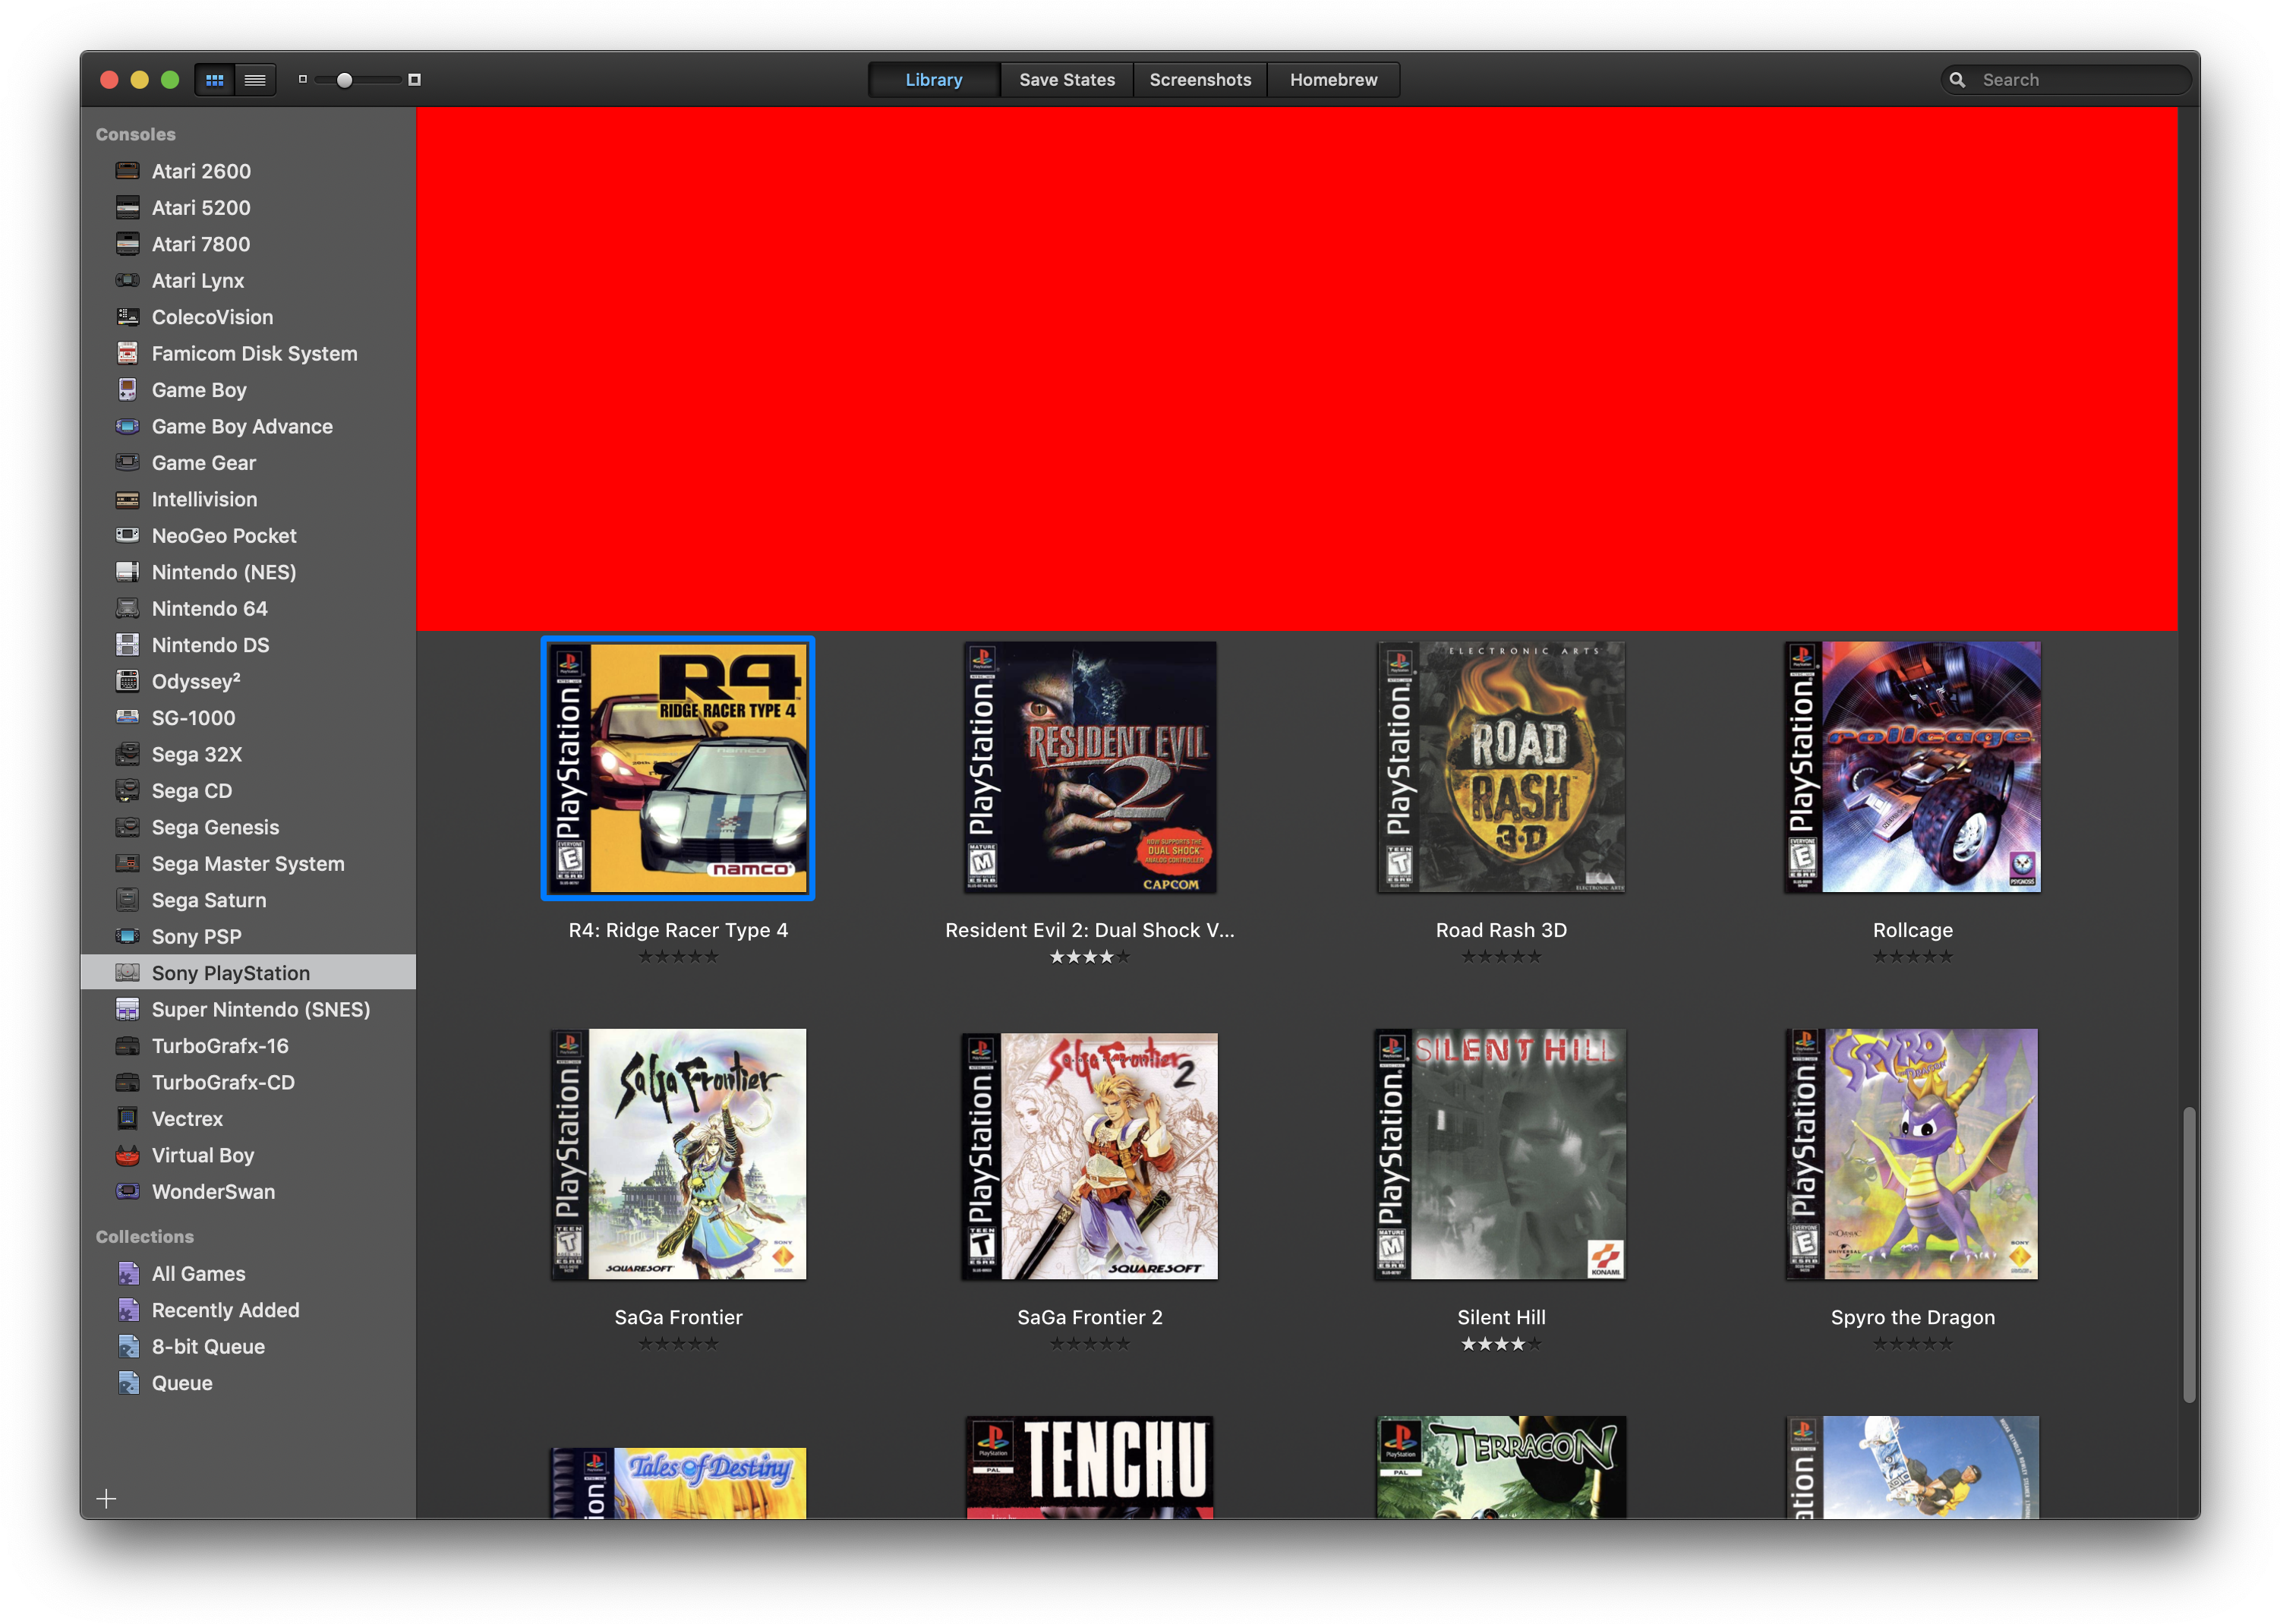Select Atari 5200 console icon
This screenshot has height=1624, width=2280.
coord(128,208)
